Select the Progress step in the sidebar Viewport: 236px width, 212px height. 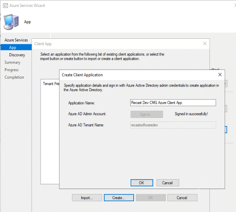point(11,70)
